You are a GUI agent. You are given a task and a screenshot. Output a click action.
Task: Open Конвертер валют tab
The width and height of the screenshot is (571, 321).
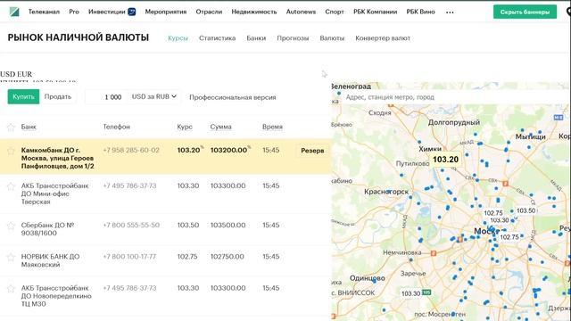tap(383, 37)
